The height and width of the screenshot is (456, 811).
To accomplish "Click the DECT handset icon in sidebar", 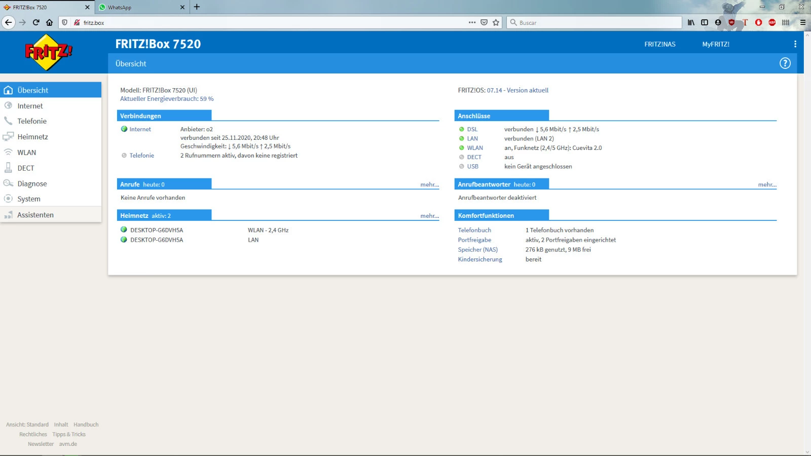I will pyautogui.click(x=8, y=168).
